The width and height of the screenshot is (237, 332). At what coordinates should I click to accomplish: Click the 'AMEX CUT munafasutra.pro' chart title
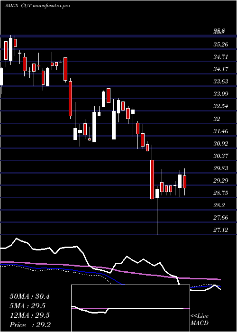click(37, 6)
